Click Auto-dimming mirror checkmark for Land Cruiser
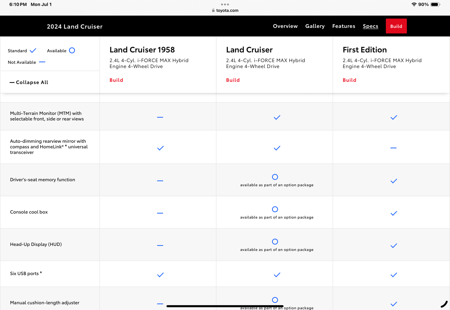 tap(277, 148)
